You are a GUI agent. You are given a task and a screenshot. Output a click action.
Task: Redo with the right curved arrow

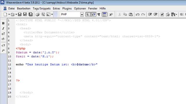click(143, 14)
